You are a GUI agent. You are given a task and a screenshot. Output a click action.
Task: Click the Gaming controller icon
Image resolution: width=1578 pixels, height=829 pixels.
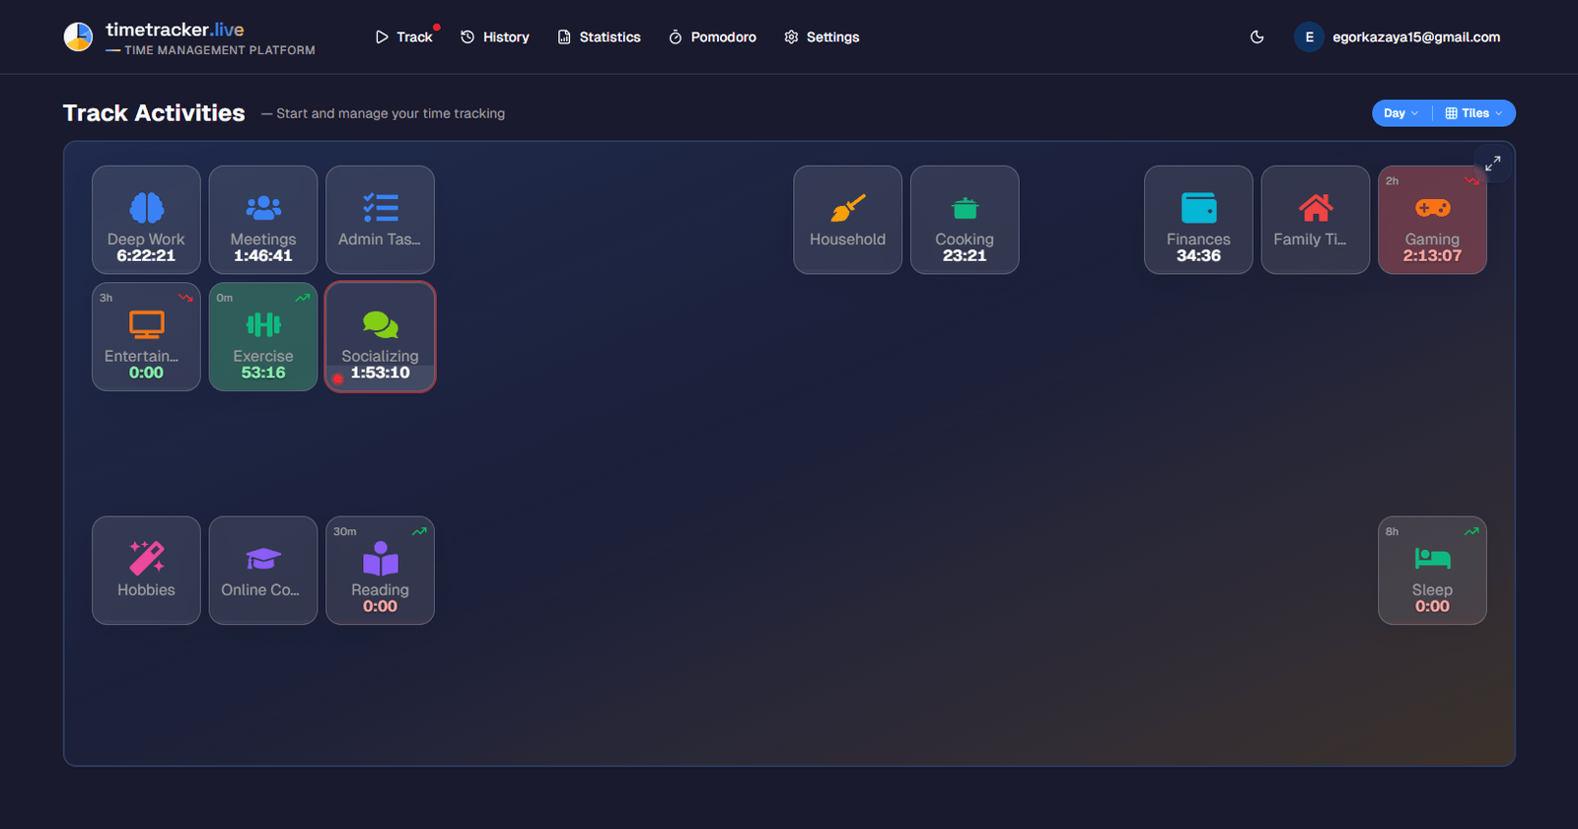pos(1432,208)
